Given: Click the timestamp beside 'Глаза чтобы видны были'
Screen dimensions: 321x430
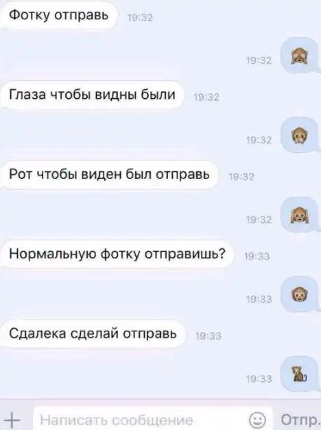Looking at the screenshot, I should pos(206,97).
